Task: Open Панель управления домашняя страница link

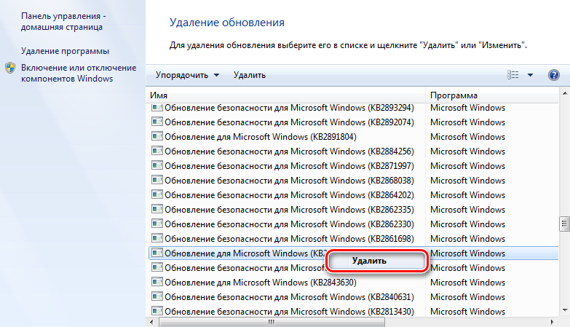Action: 62,21
